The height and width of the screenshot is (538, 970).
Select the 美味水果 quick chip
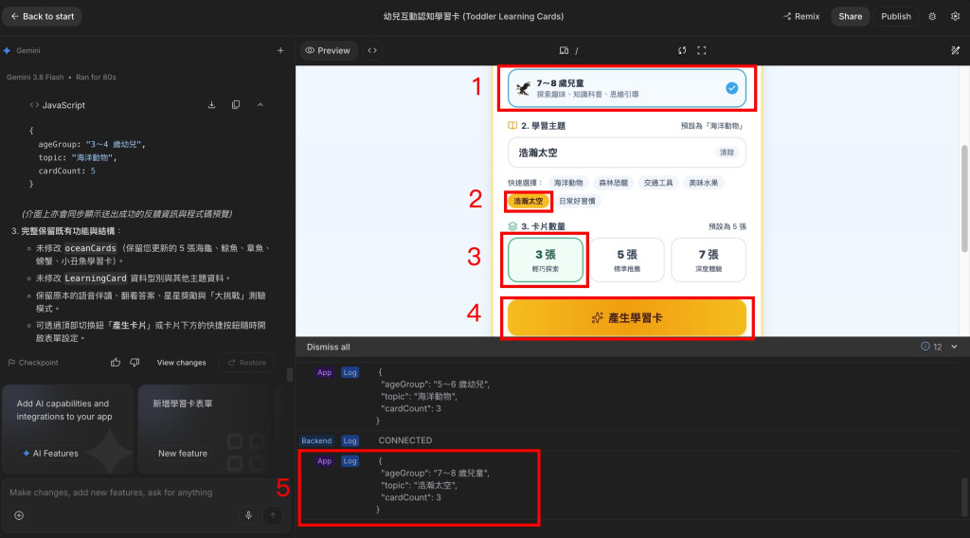click(704, 183)
